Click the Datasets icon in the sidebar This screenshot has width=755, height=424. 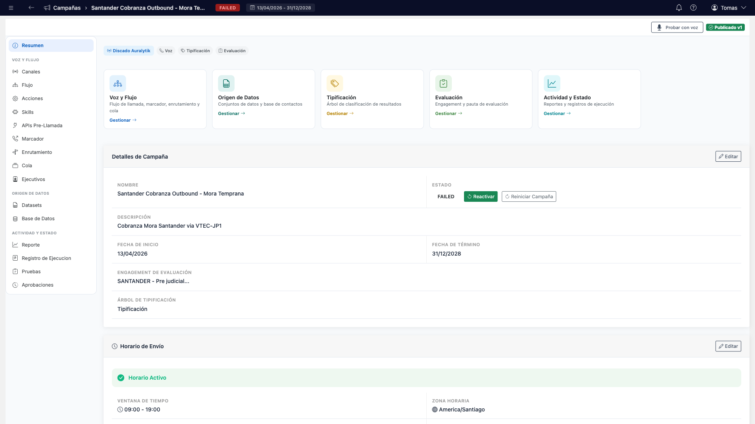tap(15, 205)
